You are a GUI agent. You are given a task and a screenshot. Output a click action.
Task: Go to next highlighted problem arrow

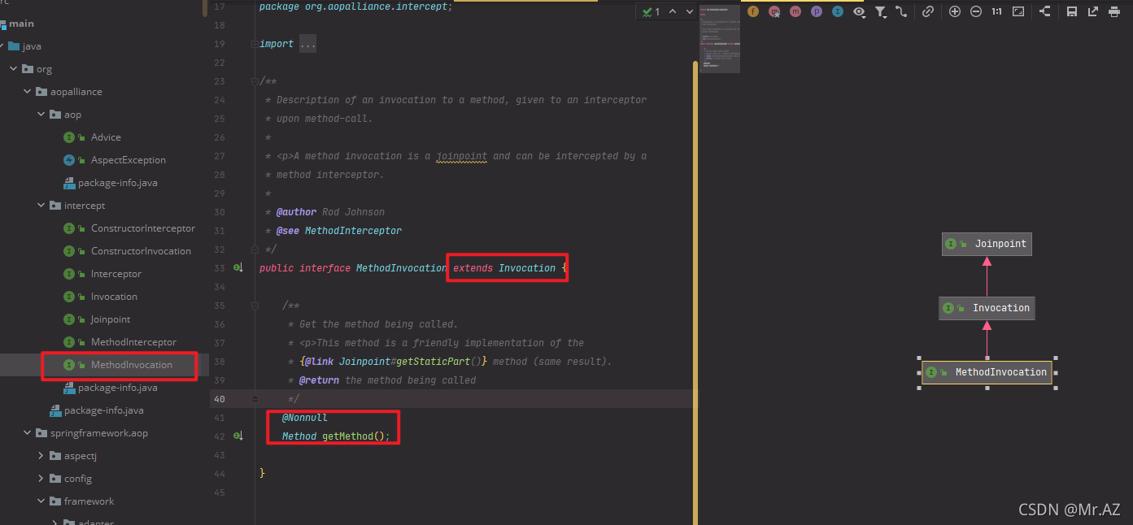pos(690,11)
